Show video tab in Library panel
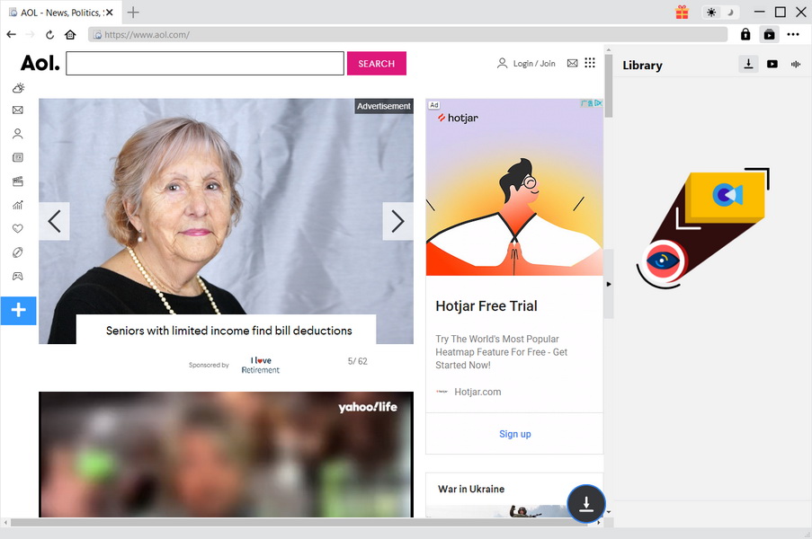The height and width of the screenshot is (539, 812). 772,64
